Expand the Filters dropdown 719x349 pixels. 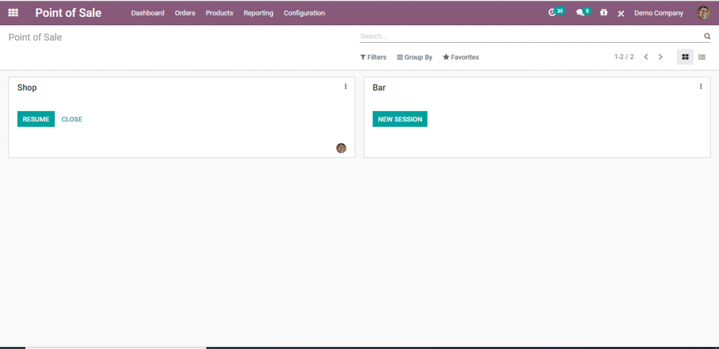pyautogui.click(x=374, y=58)
